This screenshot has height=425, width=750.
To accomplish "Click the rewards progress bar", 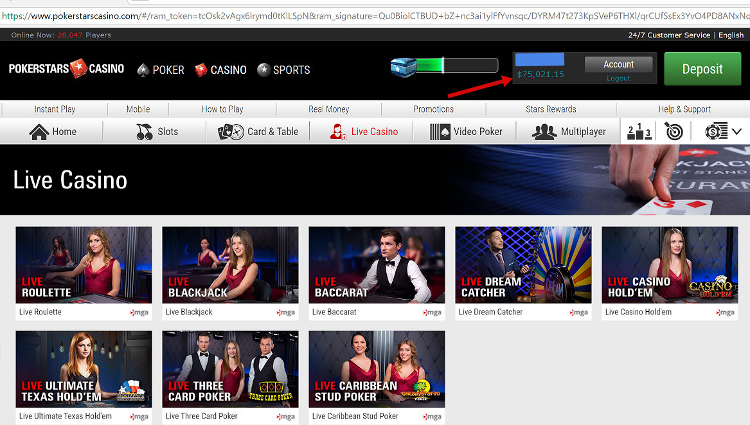I will [457, 66].
